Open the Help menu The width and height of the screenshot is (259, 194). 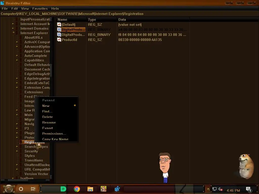click(55, 9)
